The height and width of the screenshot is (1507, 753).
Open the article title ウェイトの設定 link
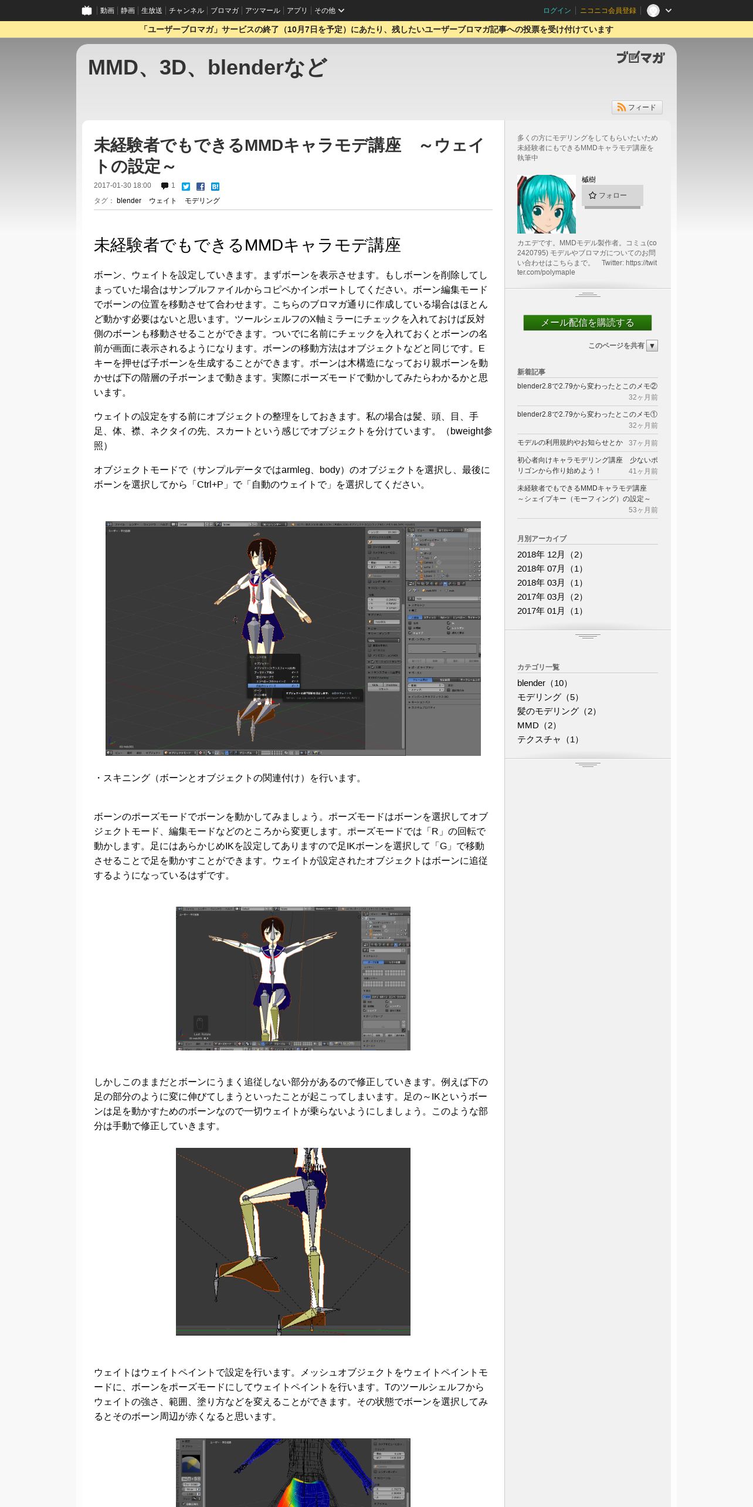tap(289, 156)
